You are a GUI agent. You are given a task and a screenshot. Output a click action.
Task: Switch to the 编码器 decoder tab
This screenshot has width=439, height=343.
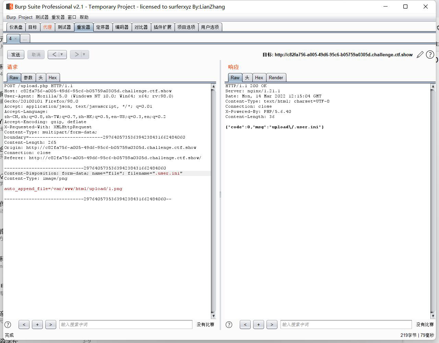122,27
